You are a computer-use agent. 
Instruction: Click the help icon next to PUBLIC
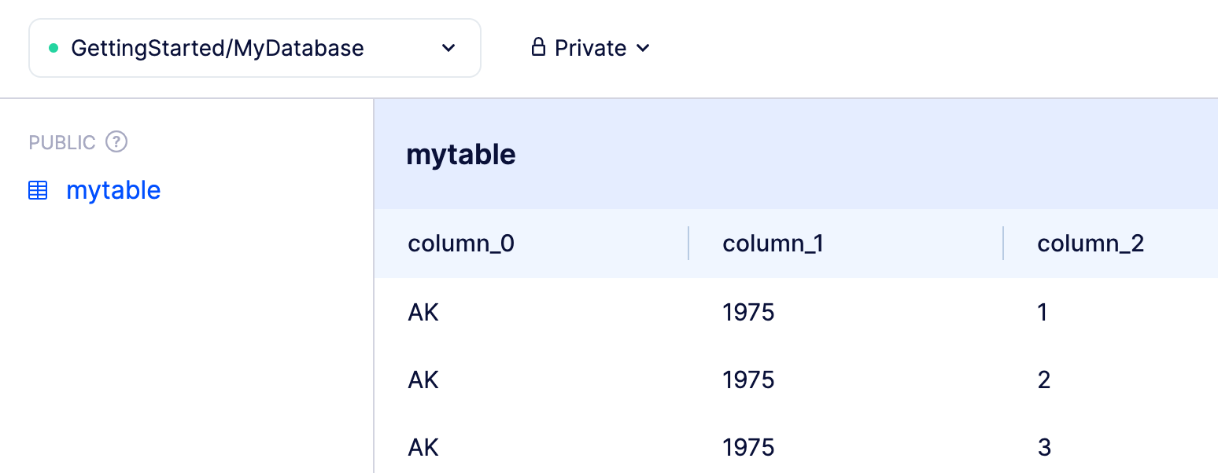click(116, 142)
